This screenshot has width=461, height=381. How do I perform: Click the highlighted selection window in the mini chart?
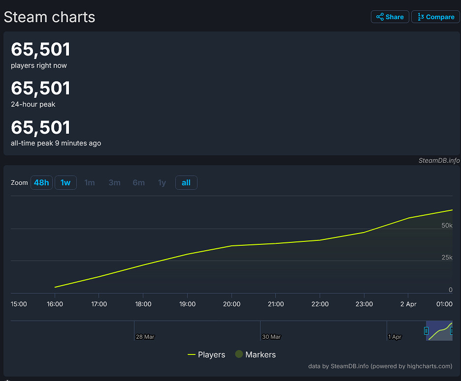(439, 330)
